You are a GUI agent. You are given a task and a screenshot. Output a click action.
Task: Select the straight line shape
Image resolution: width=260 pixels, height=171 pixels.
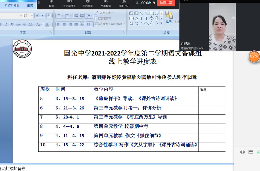tap(141, 13)
